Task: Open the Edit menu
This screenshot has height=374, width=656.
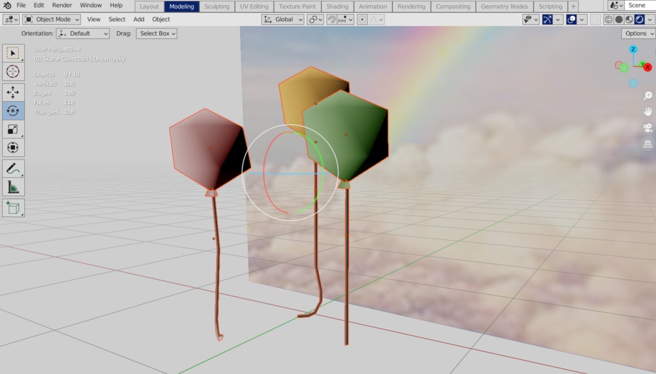Action: 39,5
